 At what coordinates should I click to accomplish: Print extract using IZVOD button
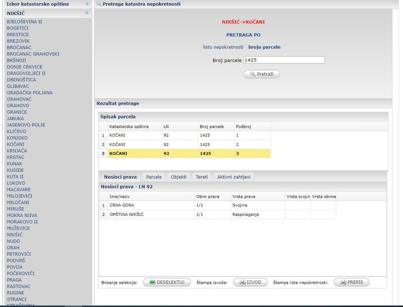[250, 282]
